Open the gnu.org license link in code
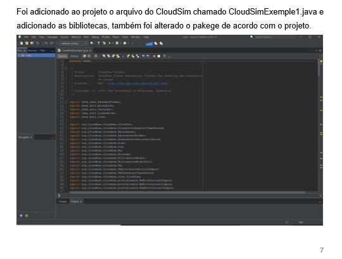The width and height of the screenshot is (342, 259). pos(137,83)
